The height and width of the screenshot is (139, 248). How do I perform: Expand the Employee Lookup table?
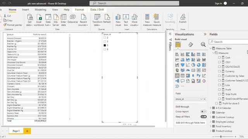click(x=211, y=122)
